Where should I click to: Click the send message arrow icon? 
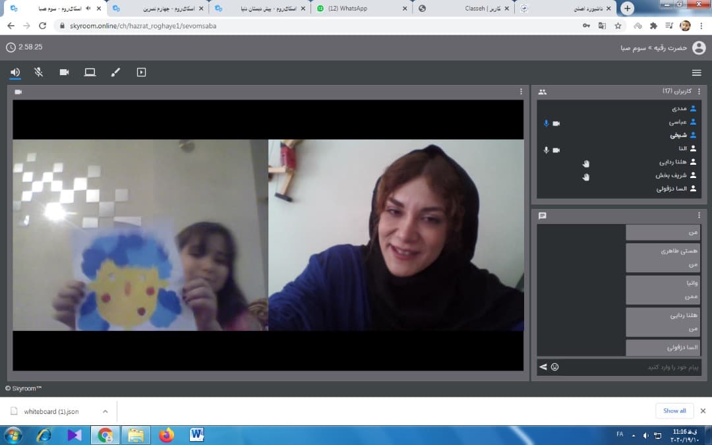[543, 367]
